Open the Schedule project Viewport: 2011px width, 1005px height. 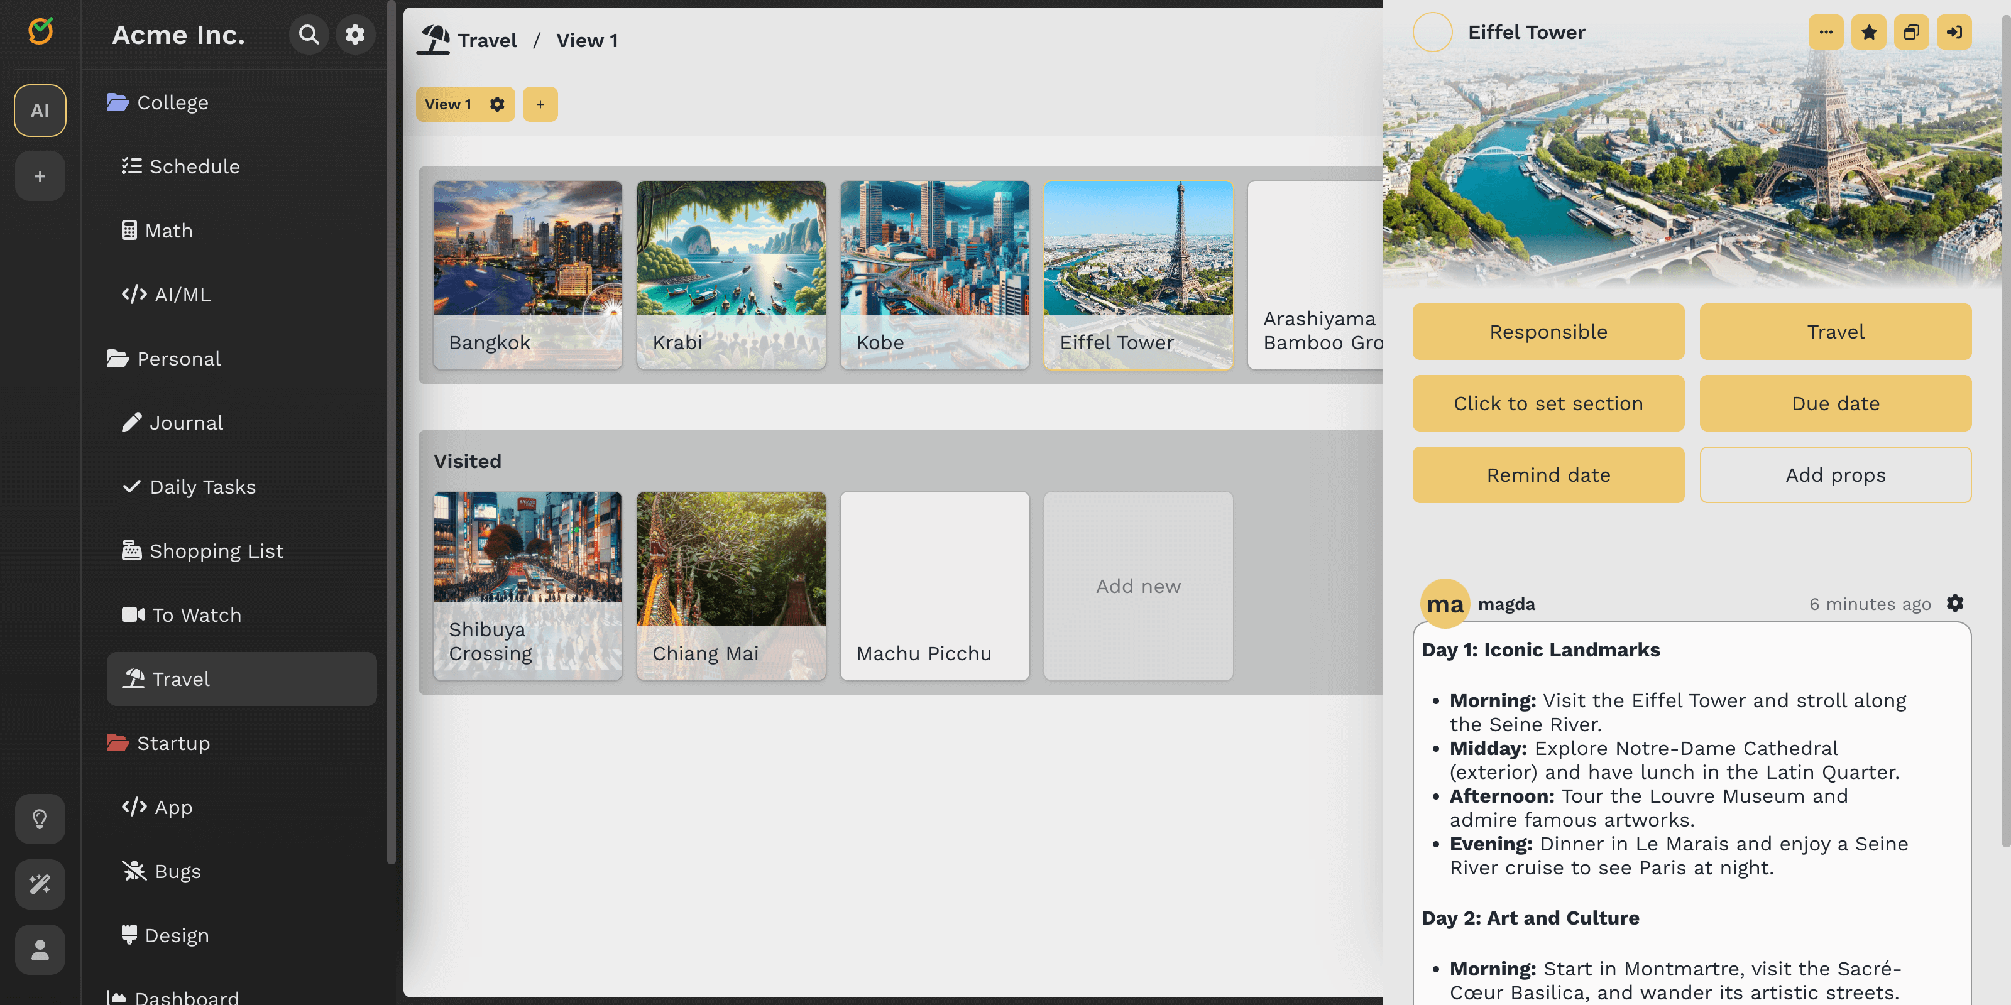tap(242, 166)
